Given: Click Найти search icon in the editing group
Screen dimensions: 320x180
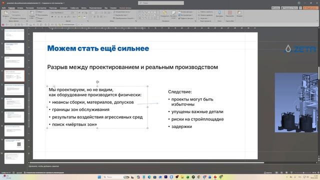Looking at the screenshot, I should (x=205, y=12).
